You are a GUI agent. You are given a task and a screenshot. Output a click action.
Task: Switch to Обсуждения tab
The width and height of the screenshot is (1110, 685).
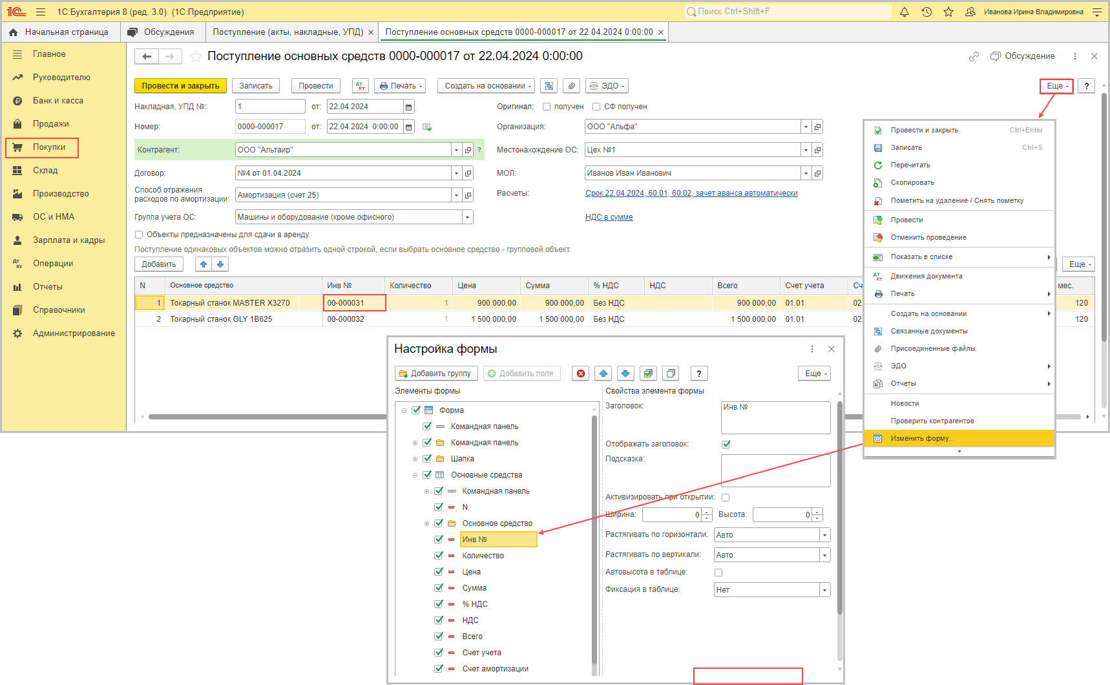[x=162, y=32]
